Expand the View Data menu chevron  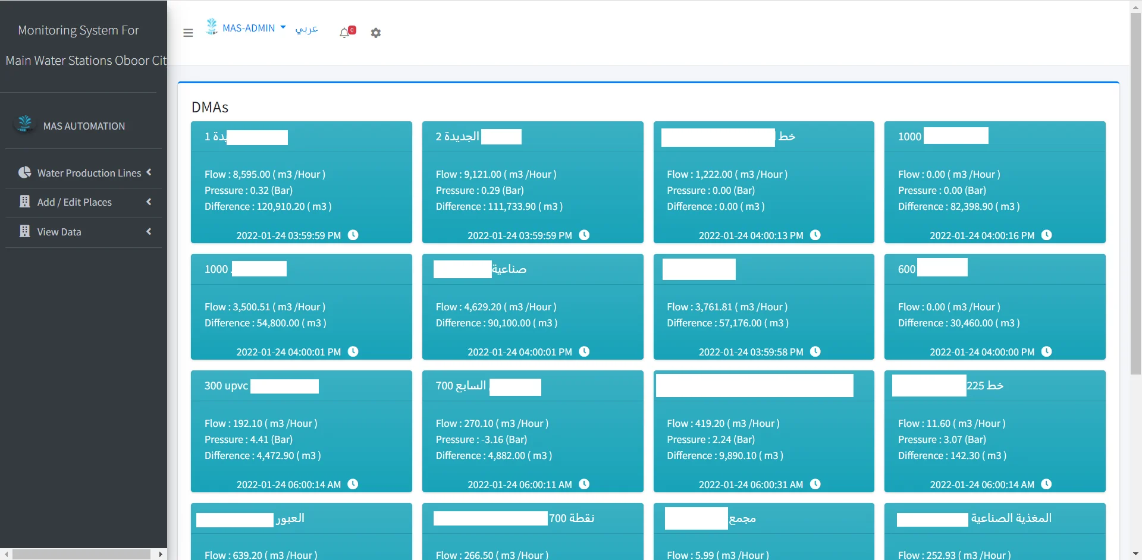[x=149, y=231]
